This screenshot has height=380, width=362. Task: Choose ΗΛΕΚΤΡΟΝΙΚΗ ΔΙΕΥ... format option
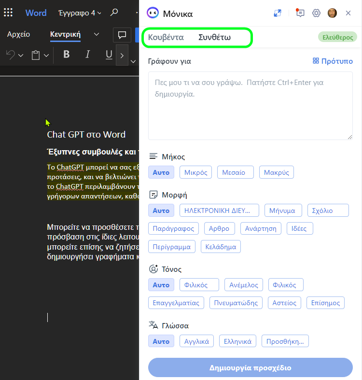tap(219, 211)
